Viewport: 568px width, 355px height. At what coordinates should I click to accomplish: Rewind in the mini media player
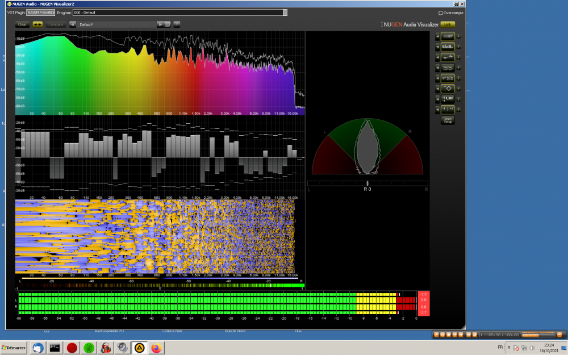point(454,335)
